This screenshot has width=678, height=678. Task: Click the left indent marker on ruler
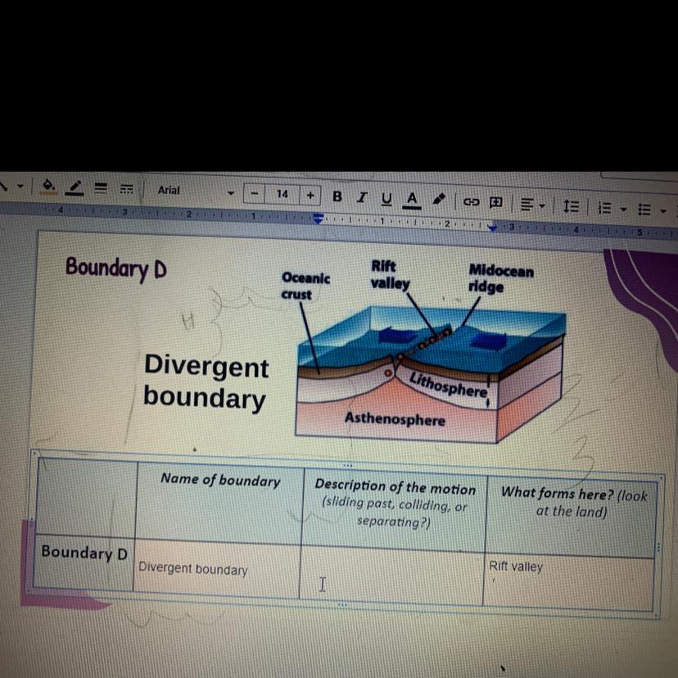(318, 218)
